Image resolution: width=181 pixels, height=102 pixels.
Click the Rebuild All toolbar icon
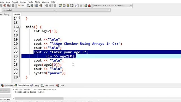pyautogui.click(x=72, y=6)
